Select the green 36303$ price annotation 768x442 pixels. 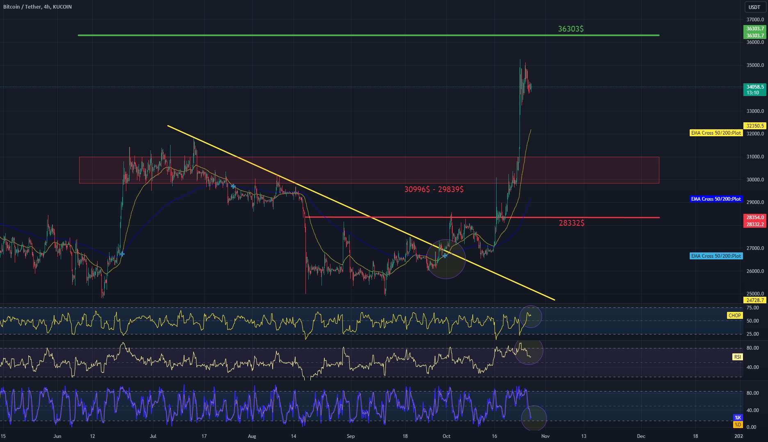click(x=571, y=29)
